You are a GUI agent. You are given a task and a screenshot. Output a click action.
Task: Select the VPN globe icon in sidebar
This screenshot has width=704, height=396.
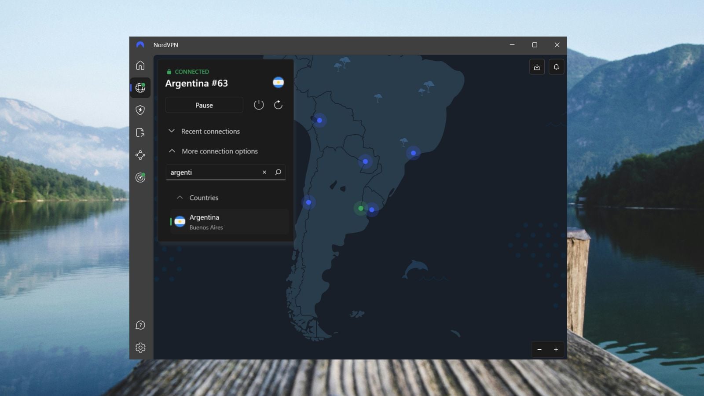click(140, 88)
